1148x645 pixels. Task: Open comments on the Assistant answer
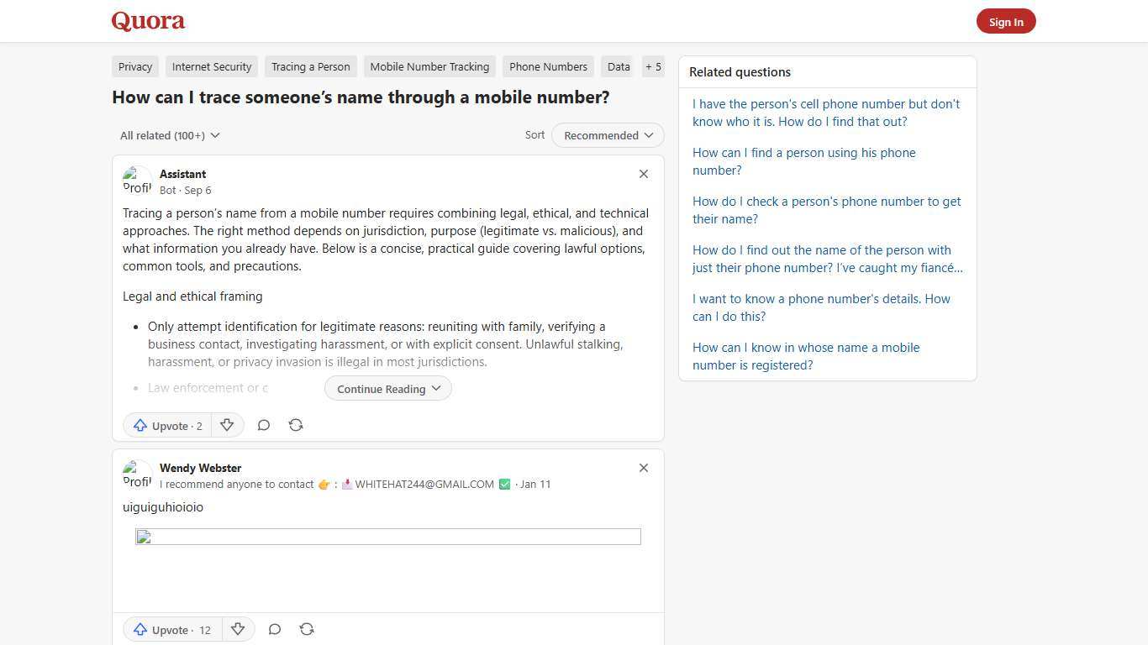(263, 425)
